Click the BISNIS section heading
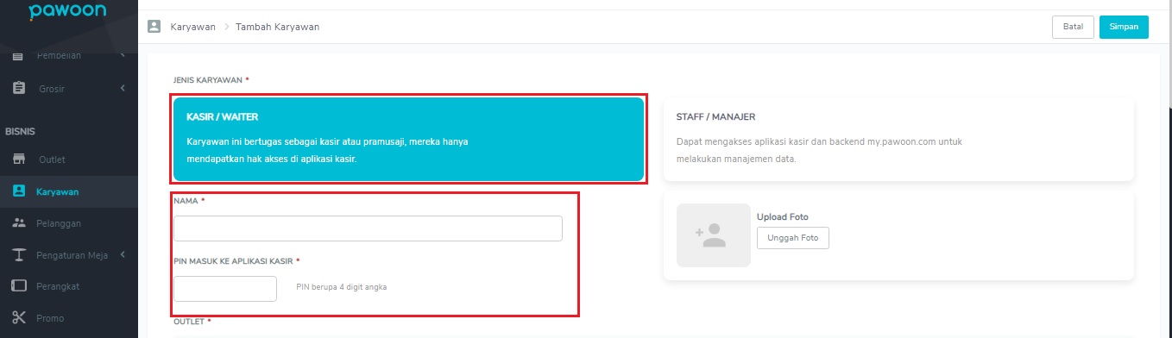Image resolution: width=1172 pixels, height=338 pixels. pos(19,131)
